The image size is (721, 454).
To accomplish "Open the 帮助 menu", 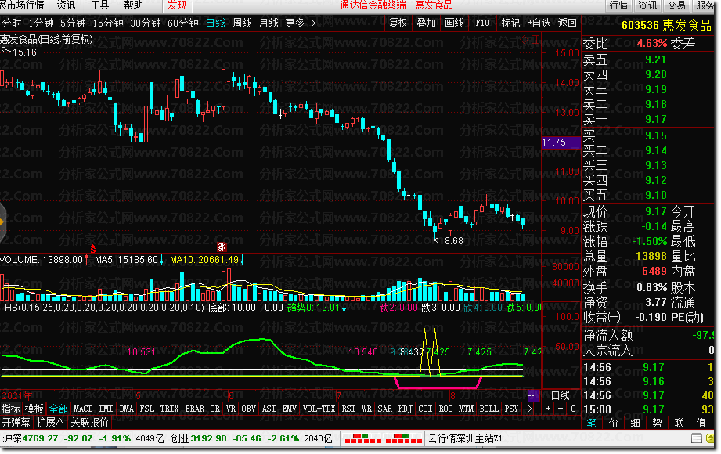I will pyautogui.click(x=133, y=5).
